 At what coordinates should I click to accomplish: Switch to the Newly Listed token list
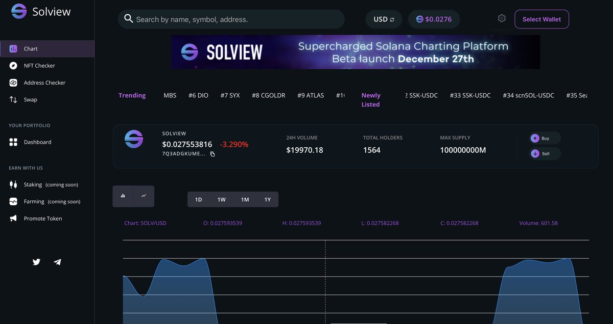370,100
